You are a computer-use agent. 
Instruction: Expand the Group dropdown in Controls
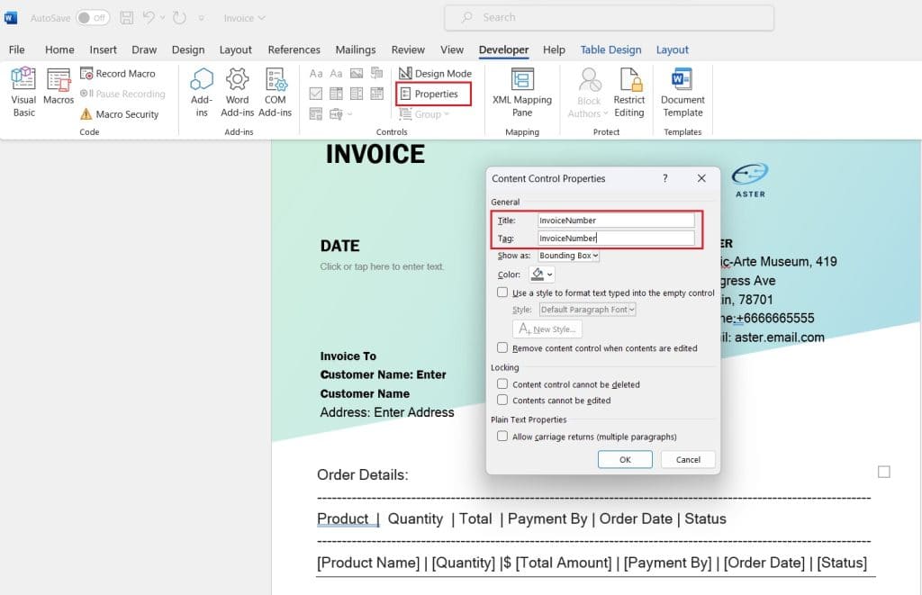(x=447, y=114)
